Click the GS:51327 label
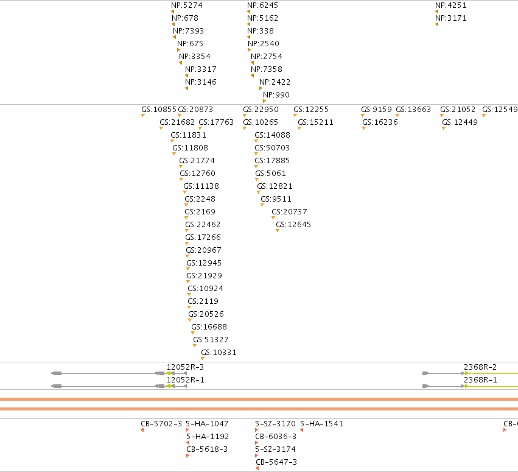The image size is (518, 472). pos(211,340)
